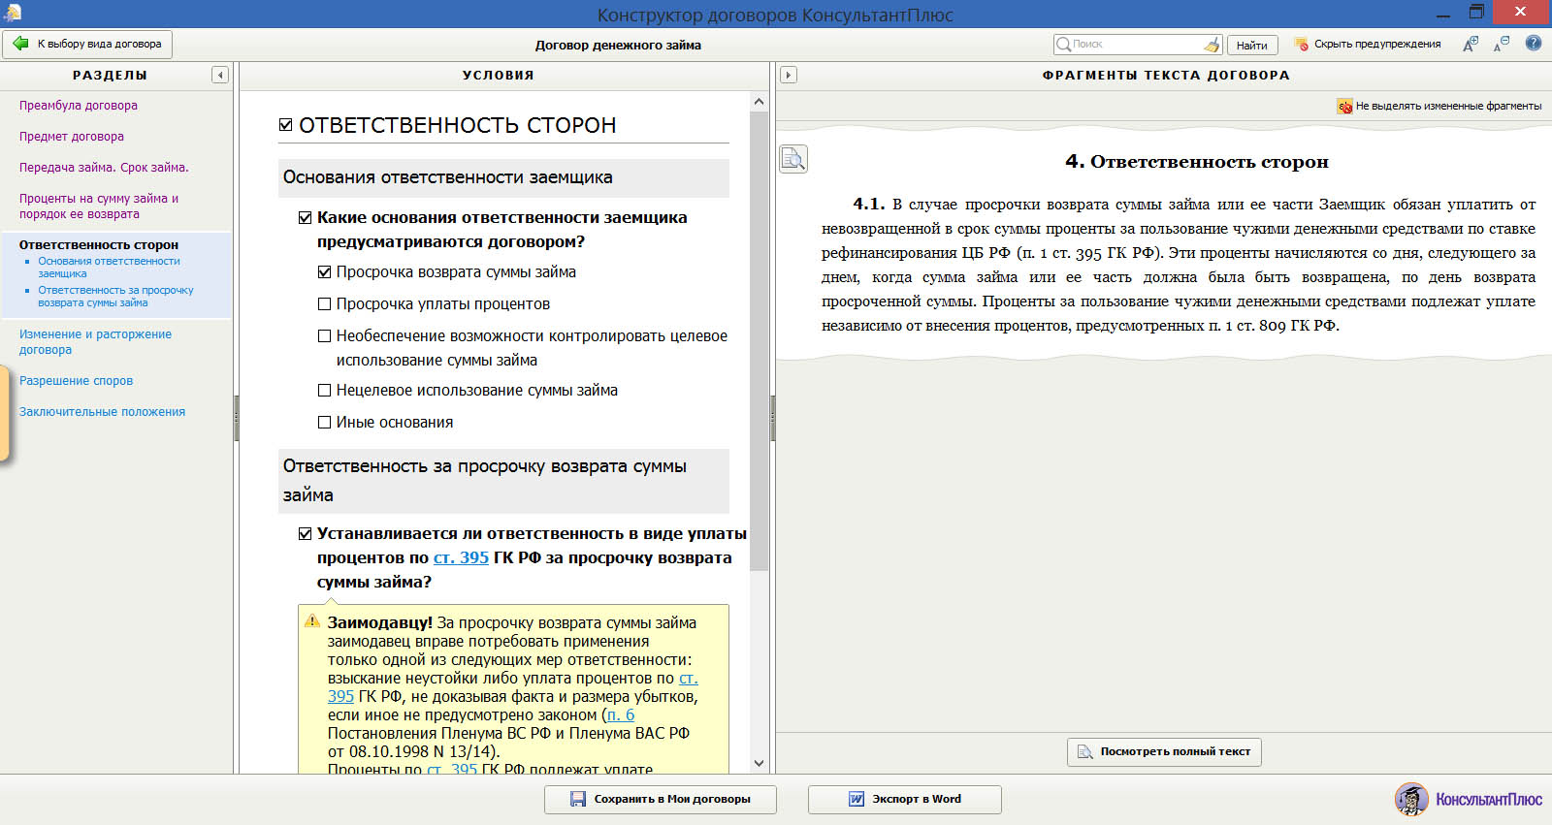Decrease font size with A- icon
Viewport: 1552px width, 825px height.
coord(1502,44)
